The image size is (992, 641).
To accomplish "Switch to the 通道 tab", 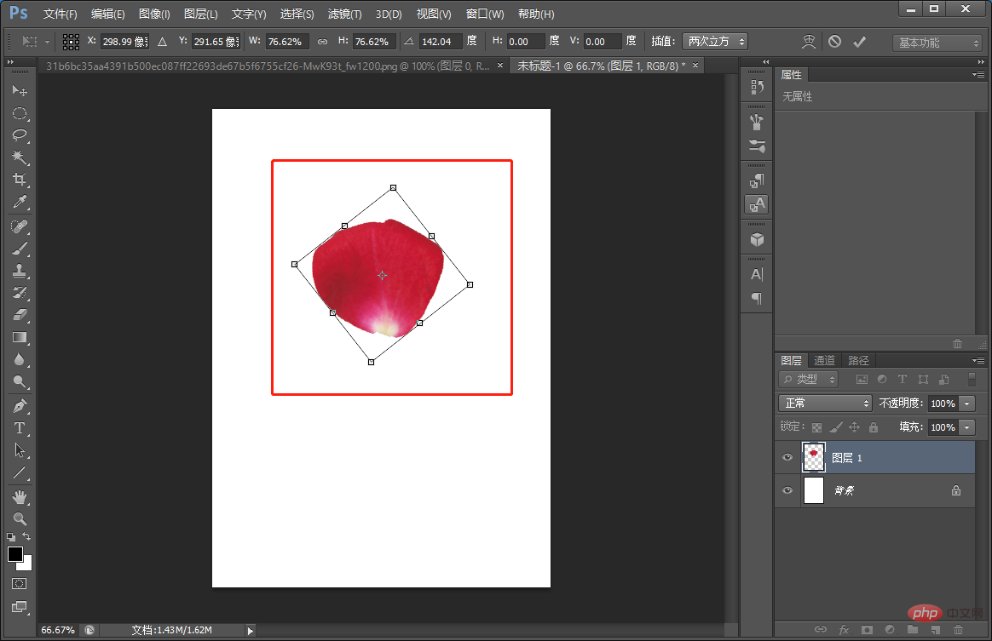I will [824, 360].
